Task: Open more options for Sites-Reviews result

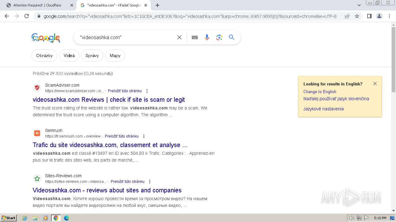Action: (150, 182)
